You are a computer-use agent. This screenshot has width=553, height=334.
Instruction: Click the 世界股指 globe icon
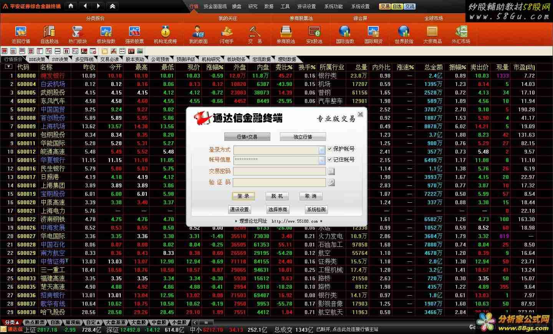click(x=404, y=35)
